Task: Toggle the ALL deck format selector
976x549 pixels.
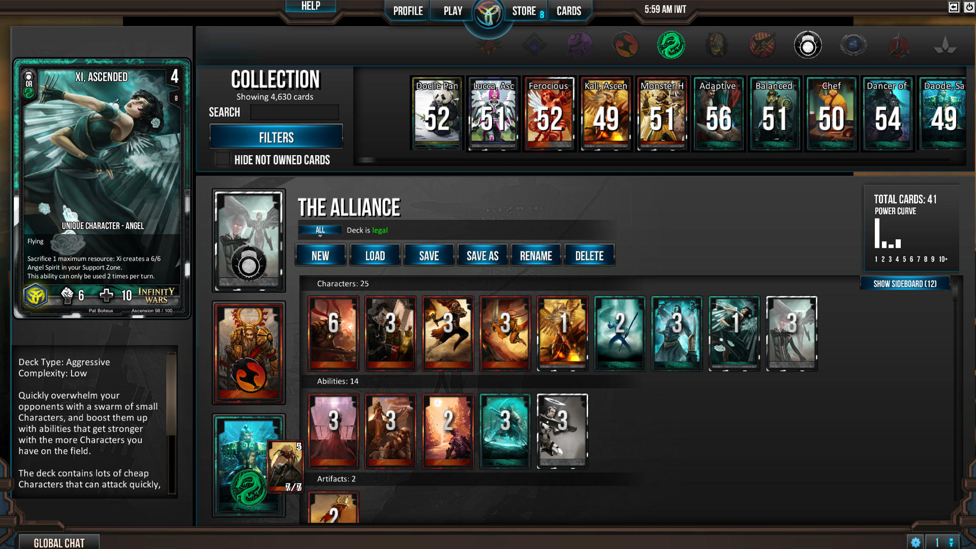Action: (320, 230)
